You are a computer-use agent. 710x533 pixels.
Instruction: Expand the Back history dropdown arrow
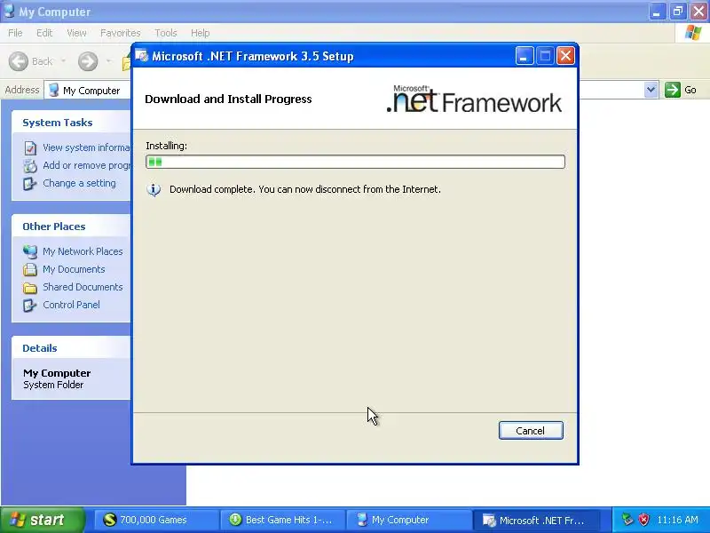click(x=63, y=60)
